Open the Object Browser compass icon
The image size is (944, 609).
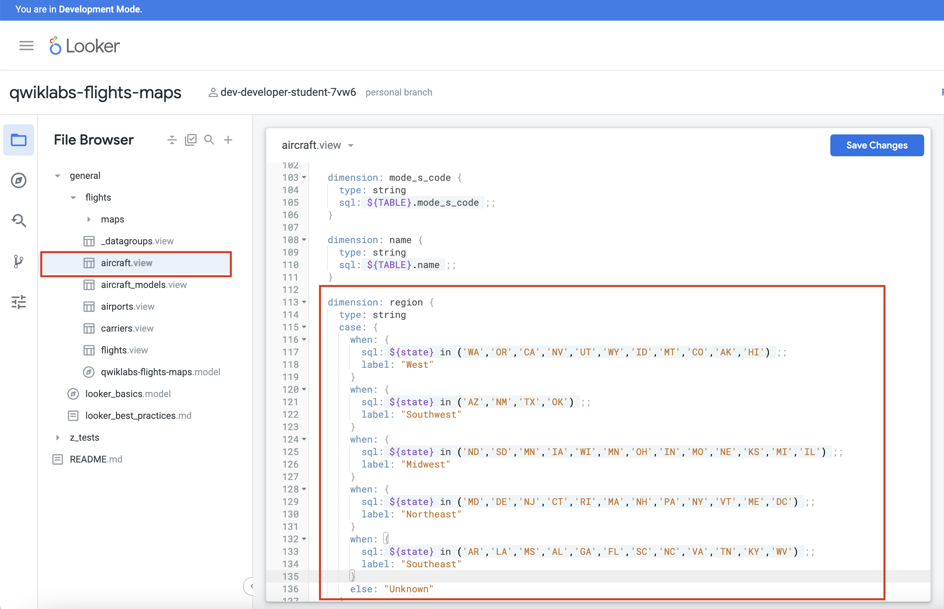pyautogui.click(x=19, y=181)
